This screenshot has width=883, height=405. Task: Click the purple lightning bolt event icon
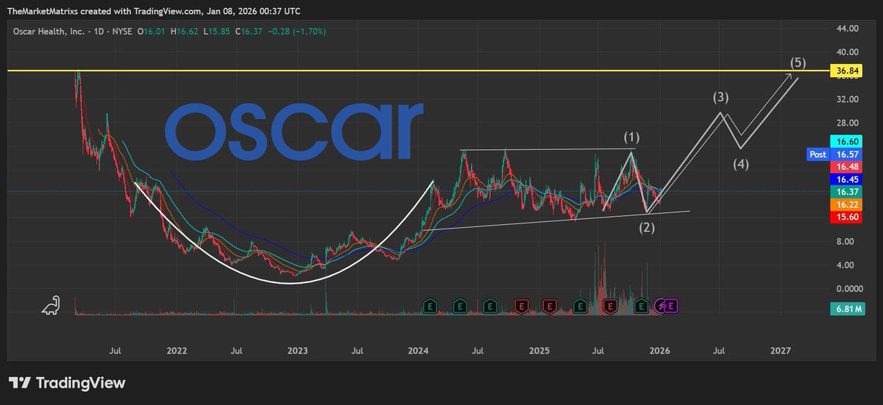click(662, 305)
